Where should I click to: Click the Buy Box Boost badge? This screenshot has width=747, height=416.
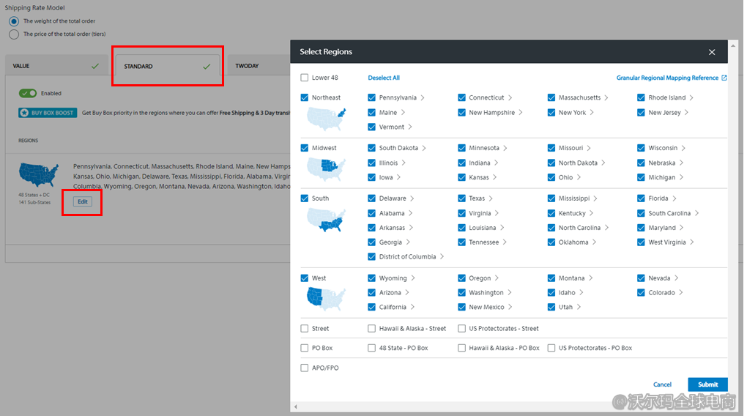coord(48,113)
